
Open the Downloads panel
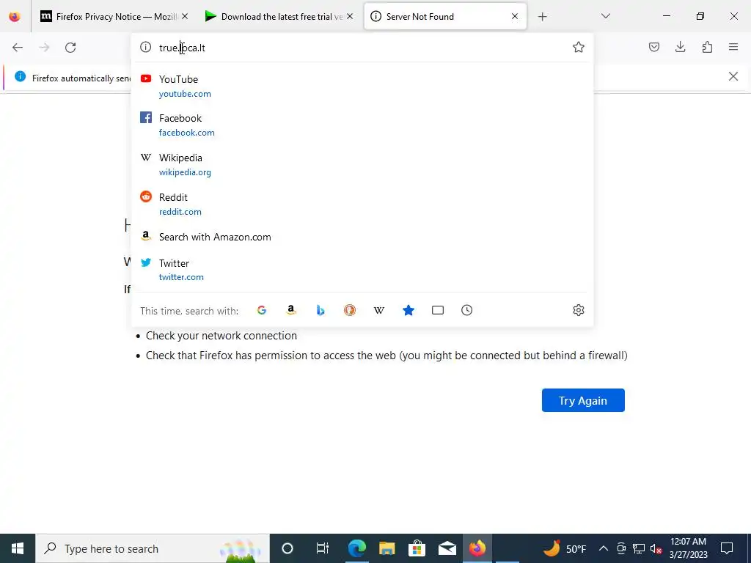[x=680, y=47]
